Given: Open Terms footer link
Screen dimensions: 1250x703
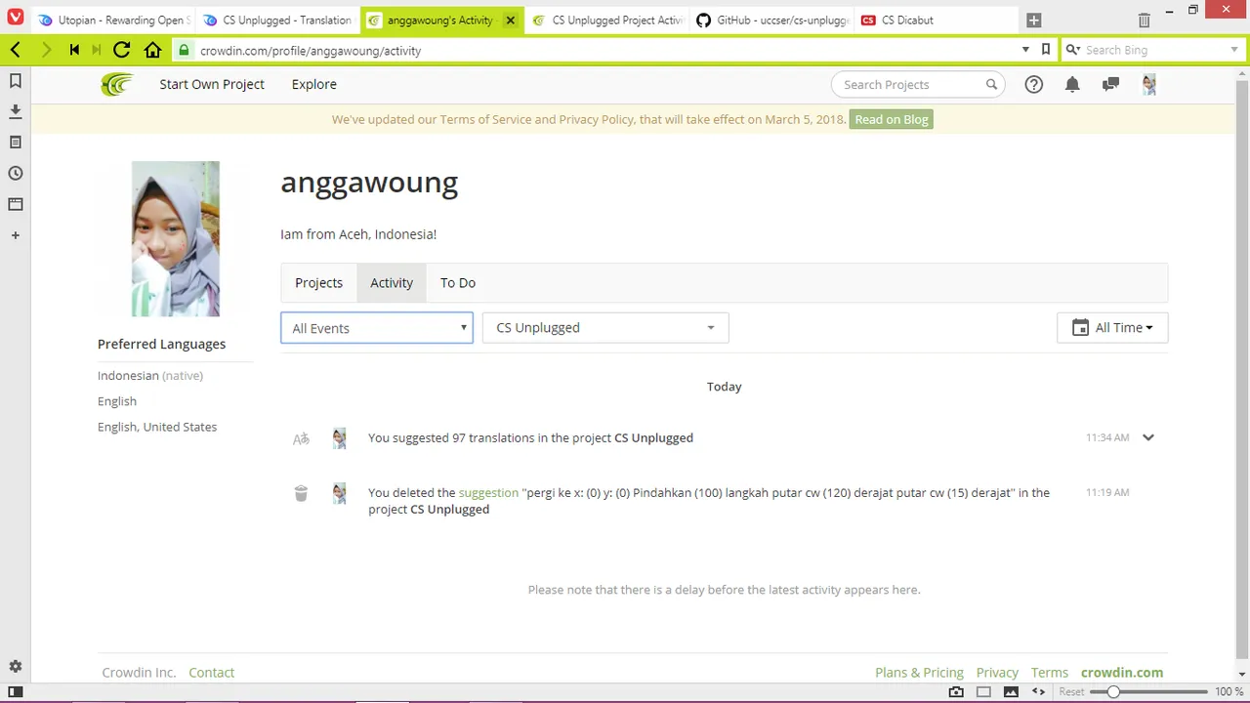Looking at the screenshot, I should [1050, 673].
